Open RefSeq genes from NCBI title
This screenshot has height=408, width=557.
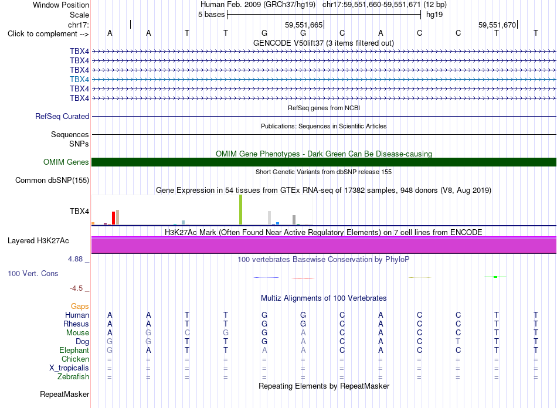pyautogui.click(x=324, y=108)
